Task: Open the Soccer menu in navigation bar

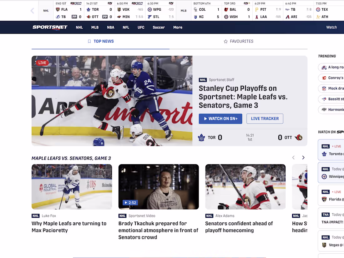Action: click(159, 28)
